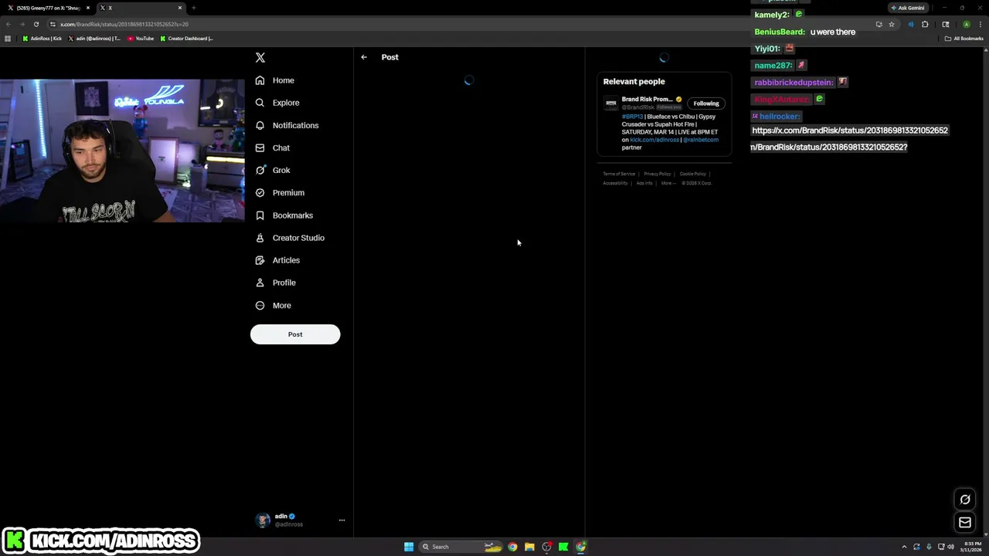The height and width of the screenshot is (556, 989).
Task: Click the Ask Gemini button
Action: coord(907,8)
